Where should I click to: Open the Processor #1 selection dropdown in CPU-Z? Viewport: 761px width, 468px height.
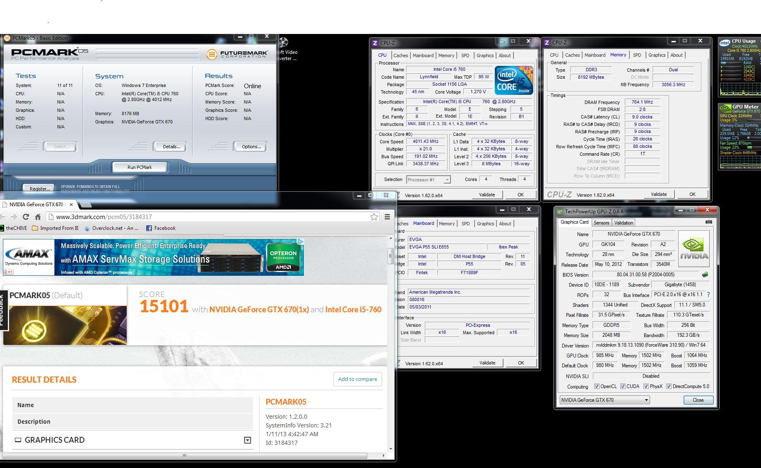coord(429,180)
